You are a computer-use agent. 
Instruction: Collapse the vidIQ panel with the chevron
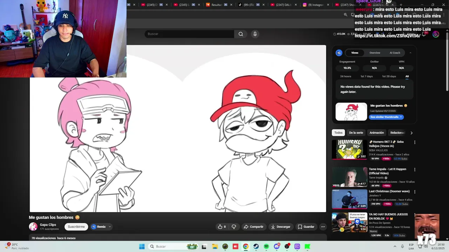pyautogui.click(x=410, y=53)
